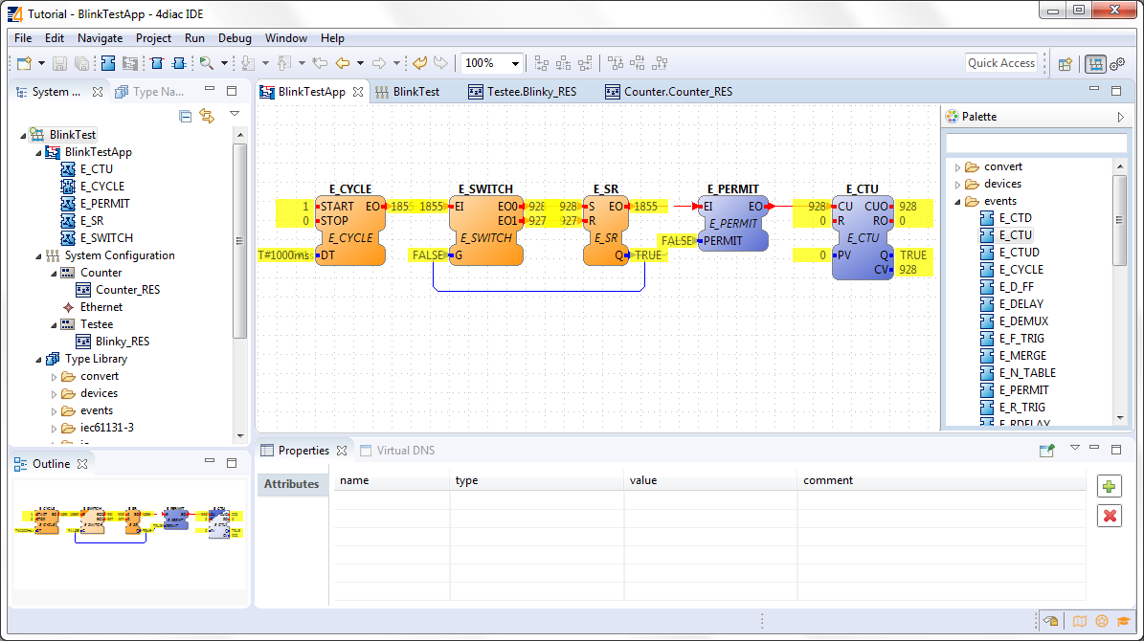Delete attribute using the red X button
The height and width of the screenshot is (641, 1144).
1109,515
